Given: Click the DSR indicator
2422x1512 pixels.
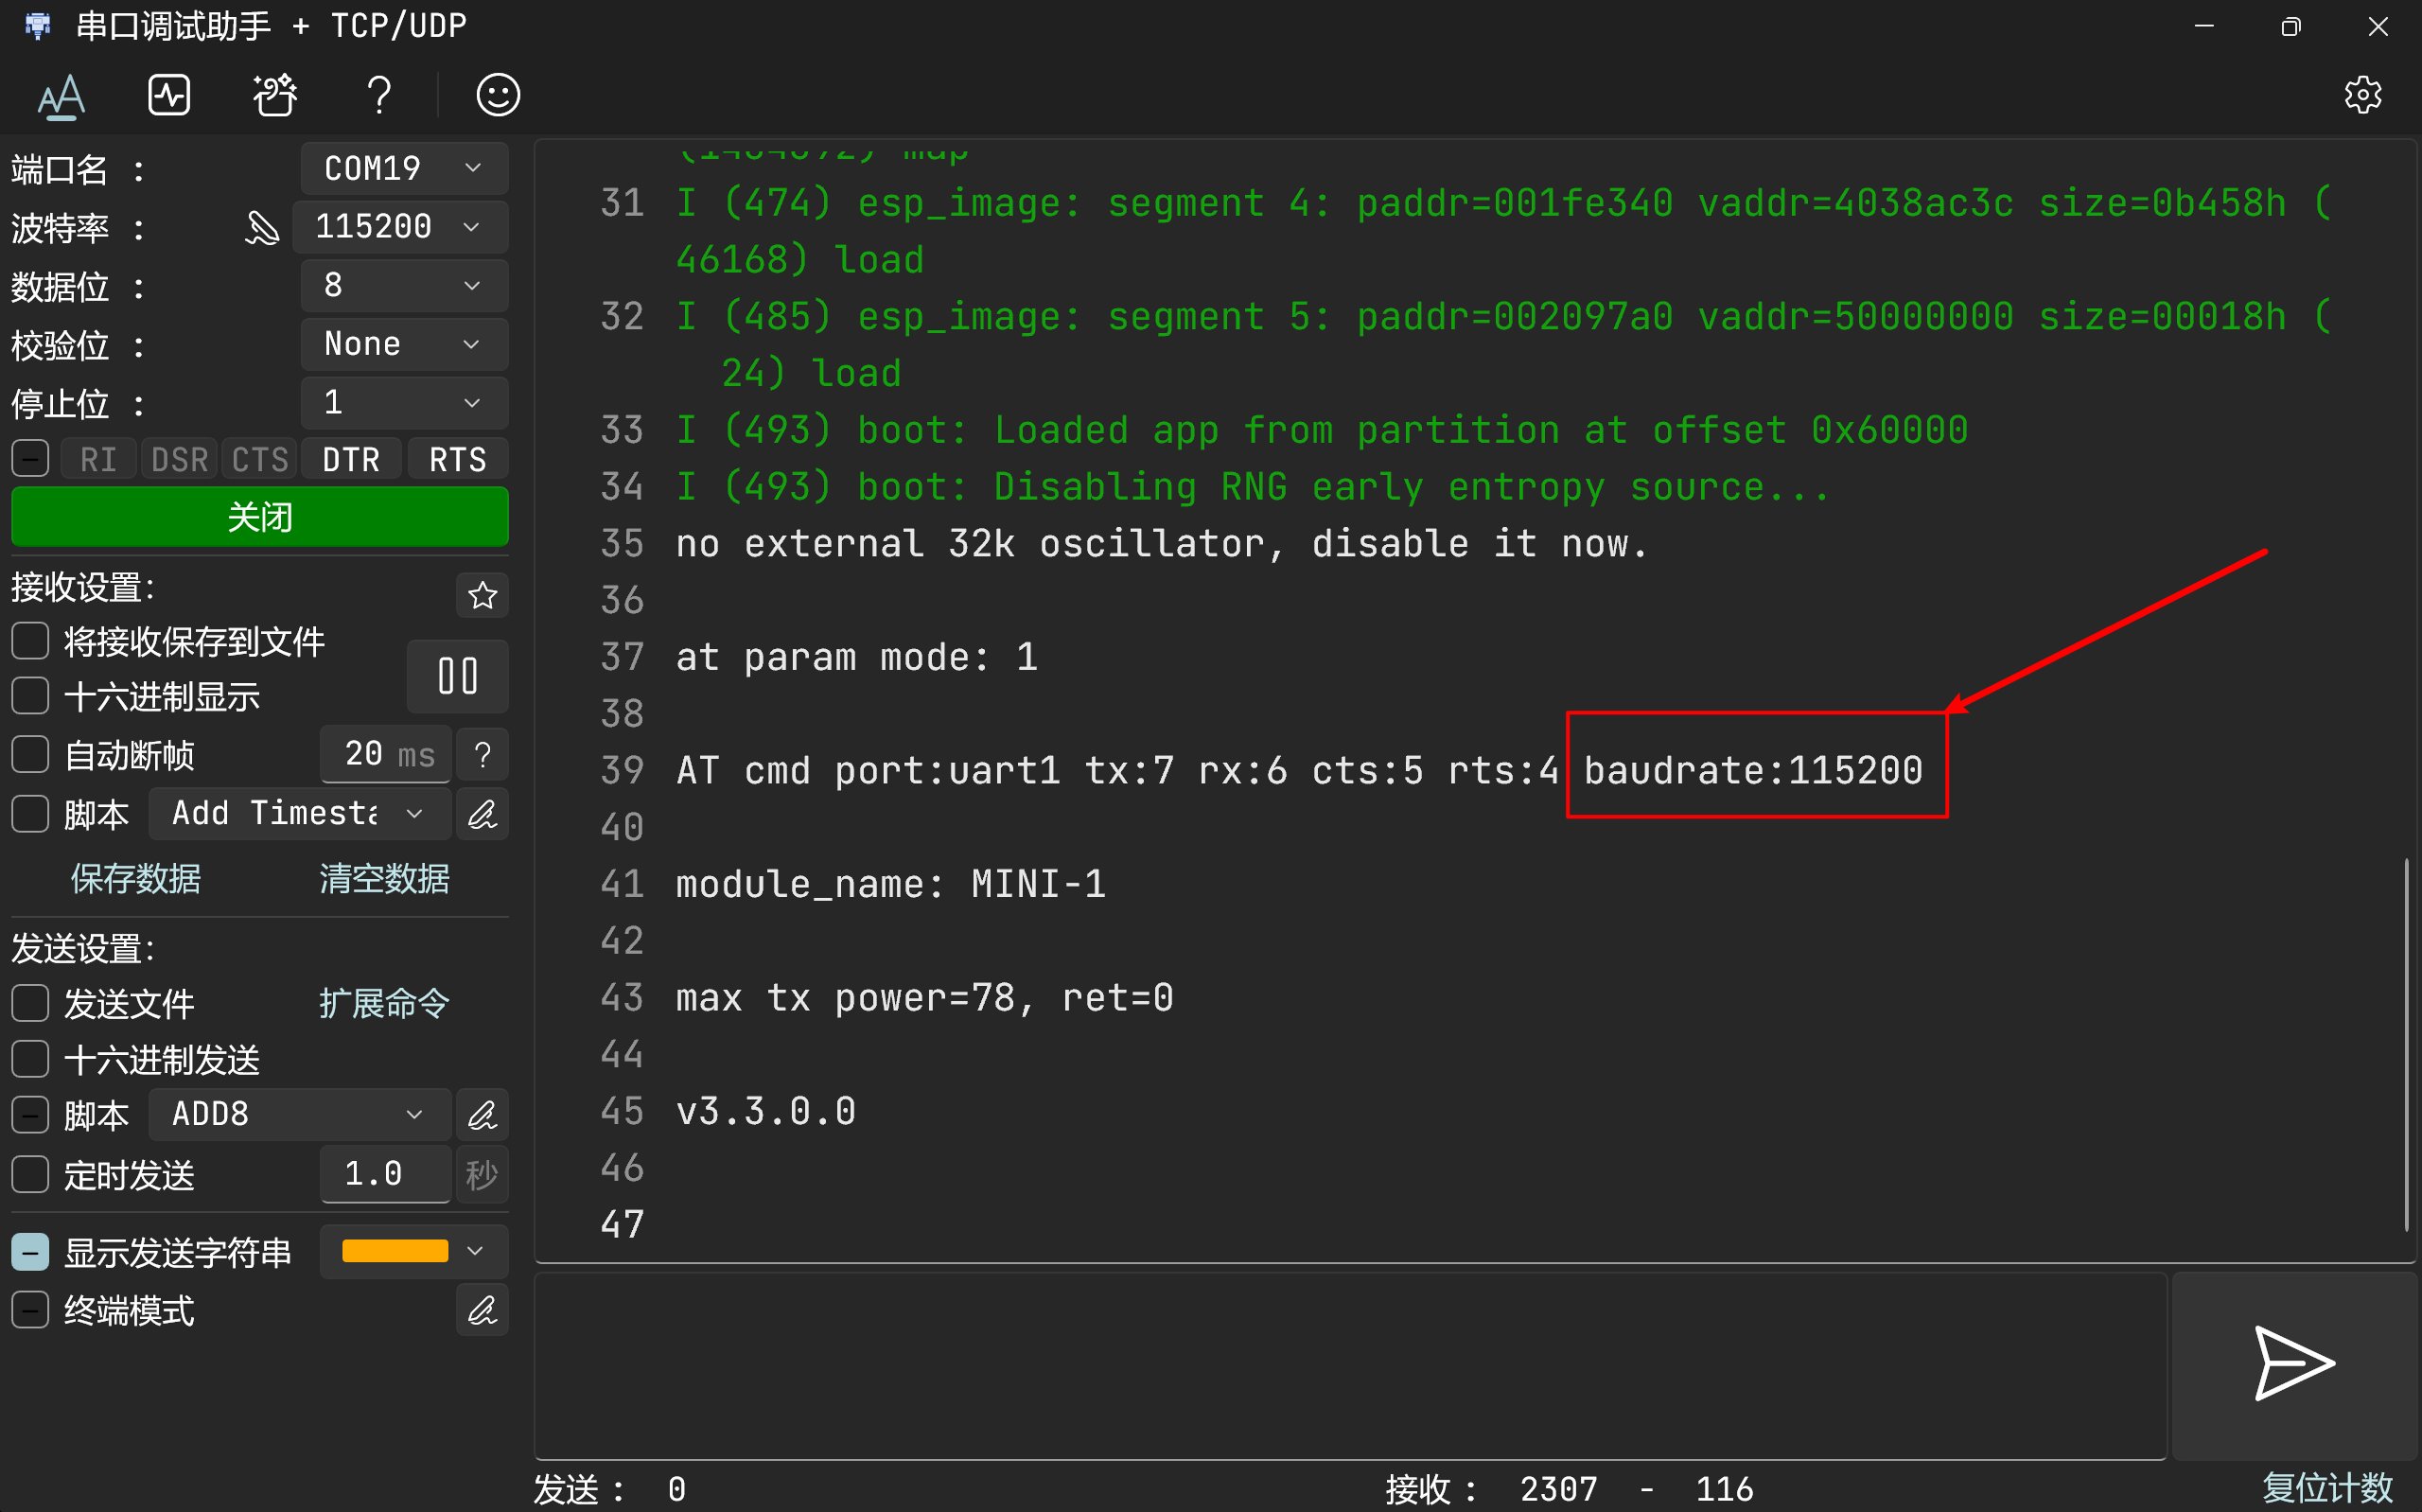Looking at the screenshot, I should pyautogui.click(x=179, y=460).
